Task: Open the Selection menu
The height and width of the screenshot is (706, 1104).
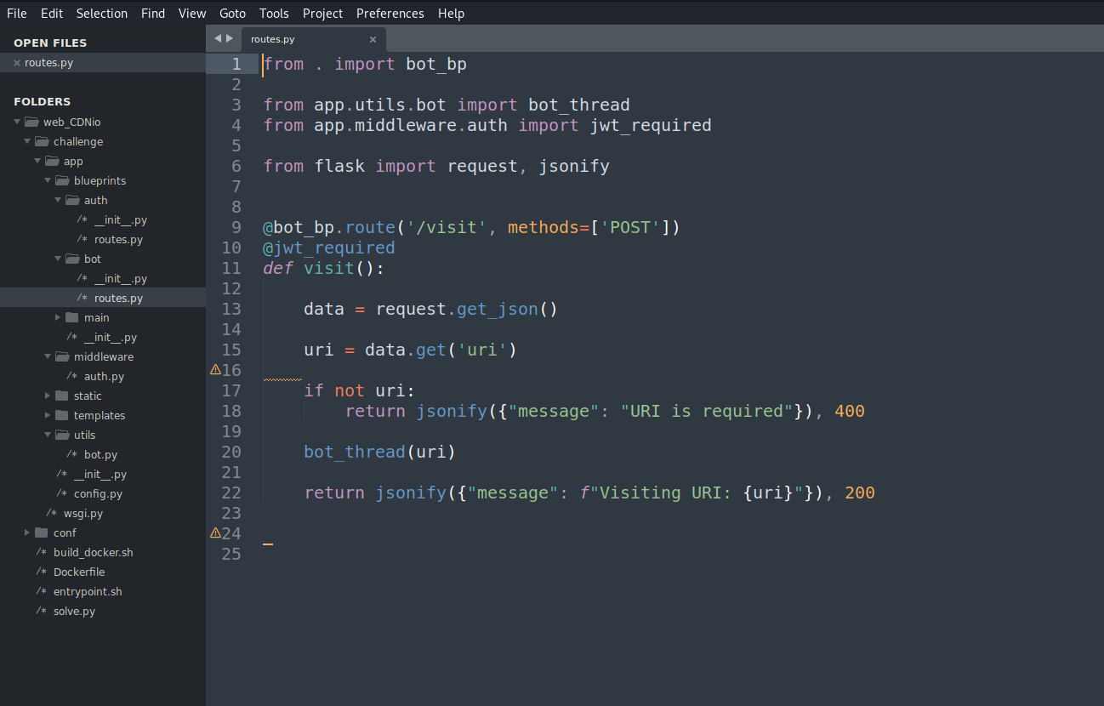Action: 101,14
